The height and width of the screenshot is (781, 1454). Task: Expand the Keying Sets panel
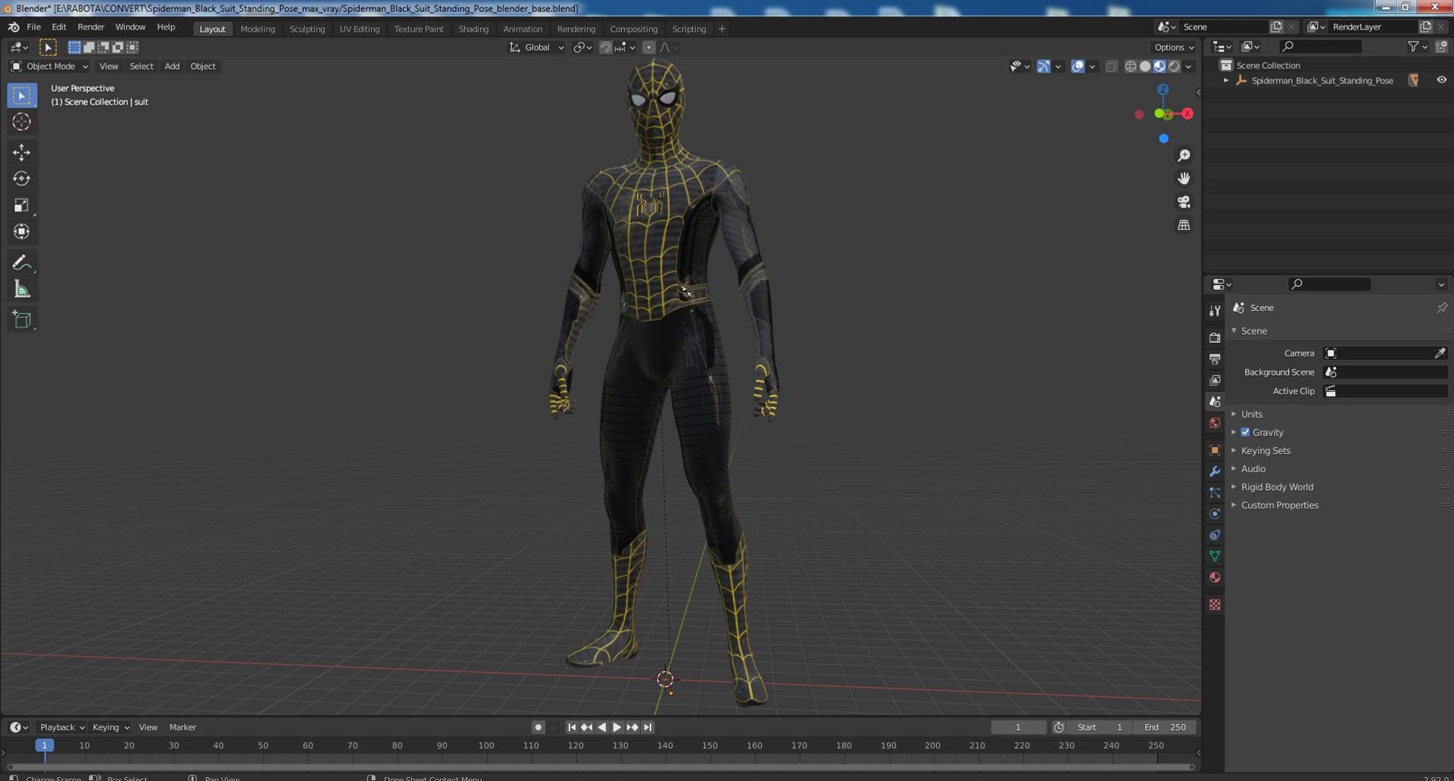[1265, 450]
